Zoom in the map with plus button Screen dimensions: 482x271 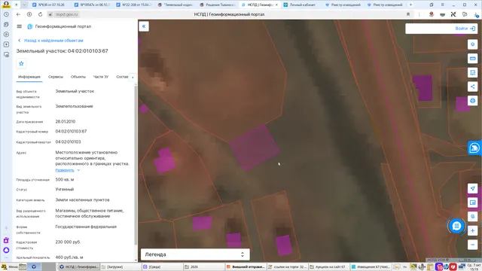pyautogui.click(x=472, y=230)
